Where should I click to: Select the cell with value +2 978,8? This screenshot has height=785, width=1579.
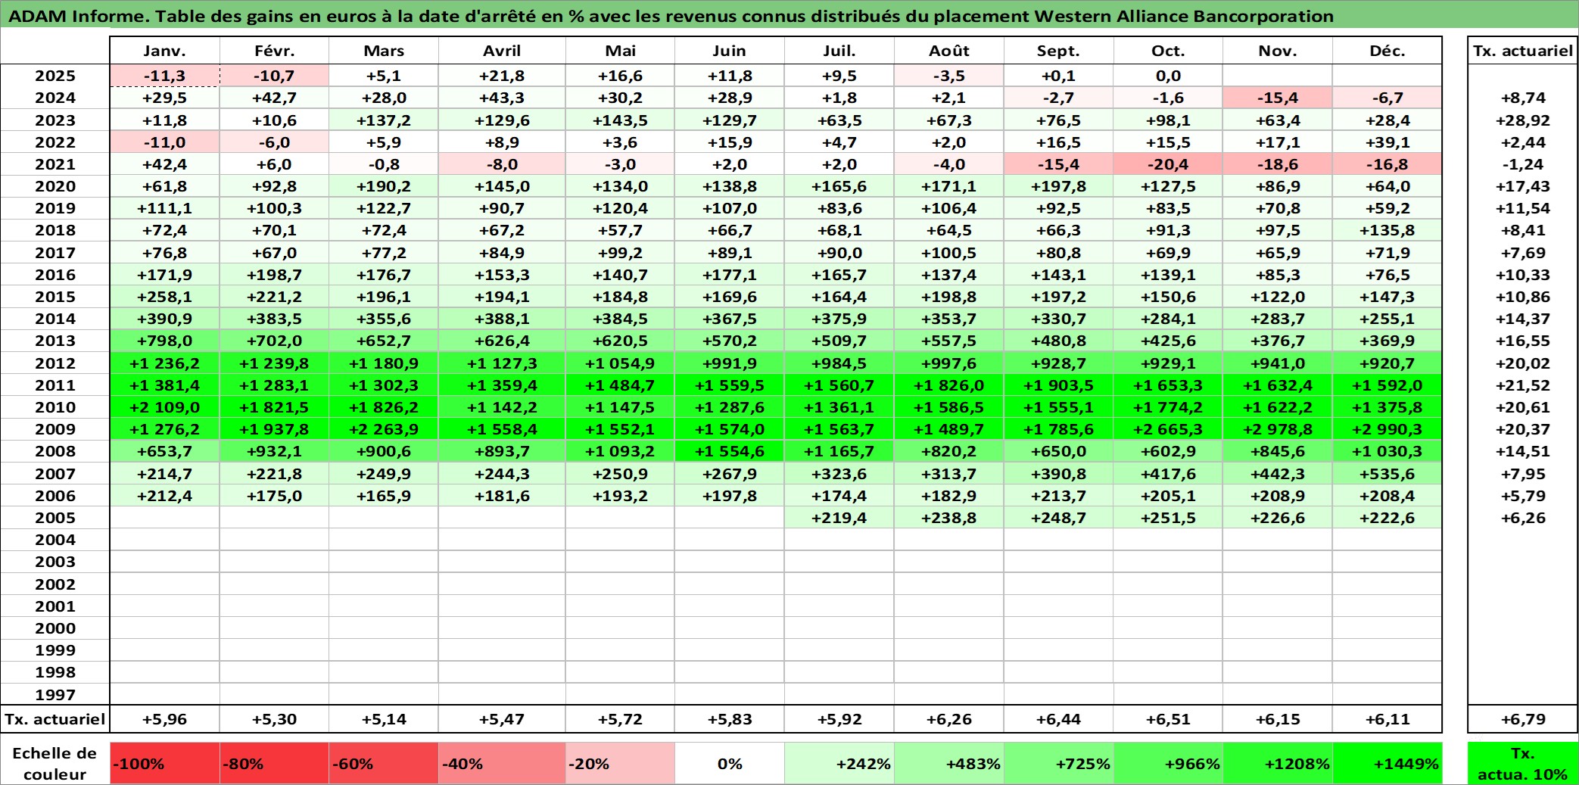coord(1278,429)
